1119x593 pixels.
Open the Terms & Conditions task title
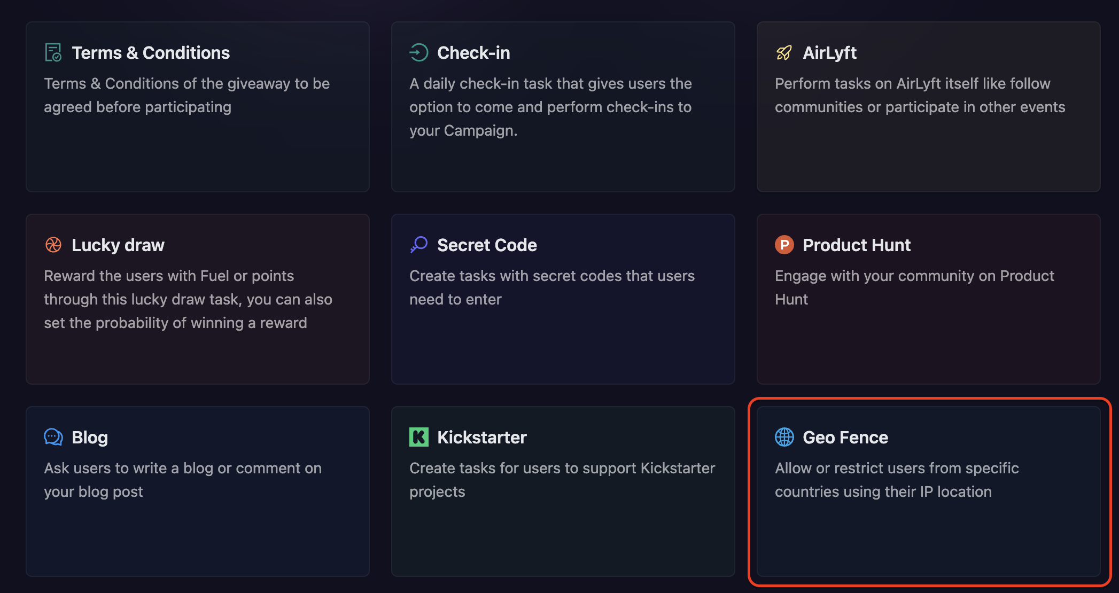click(151, 53)
